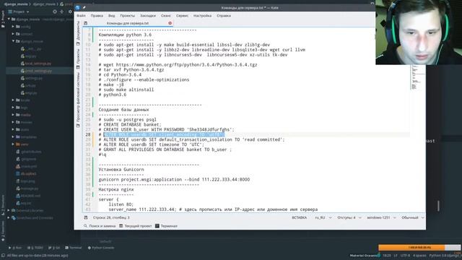462x260 pixels.
Task: Click the locate target icon in Project panel
Action: click(x=55, y=12)
